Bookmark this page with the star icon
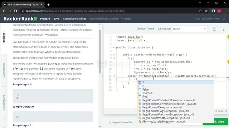 point(206,11)
